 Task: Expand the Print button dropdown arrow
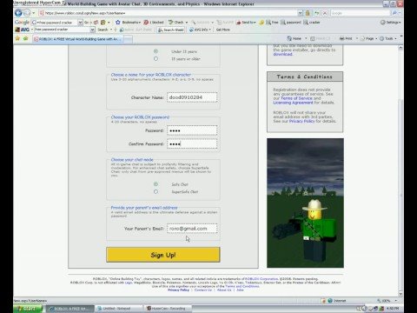[x=357, y=38]
